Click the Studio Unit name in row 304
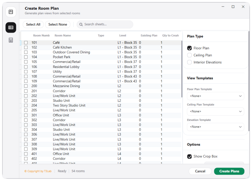This screenshot has height=181, width=252. tap(61, 130)
